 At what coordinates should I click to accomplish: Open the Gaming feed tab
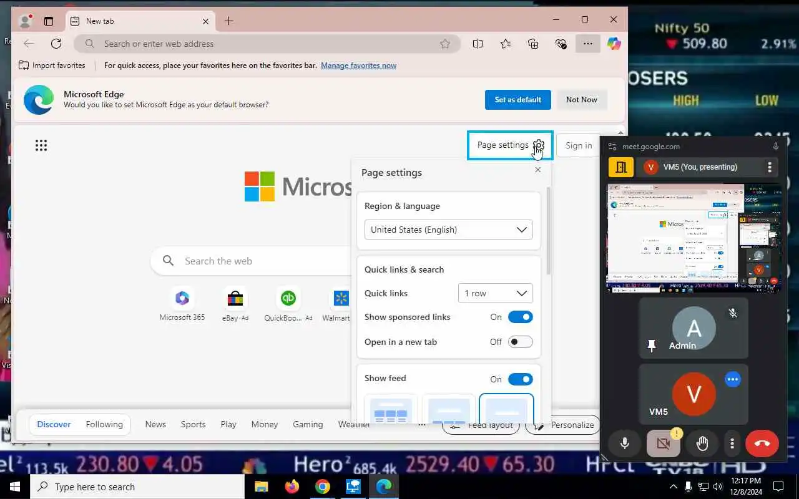click(308, 424)
